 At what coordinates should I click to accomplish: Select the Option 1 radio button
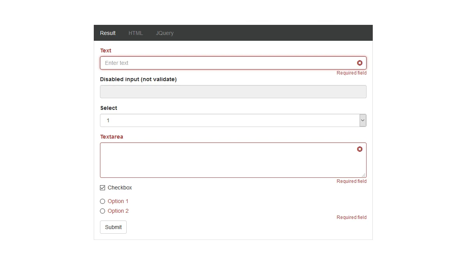click(x=102, y=201)
